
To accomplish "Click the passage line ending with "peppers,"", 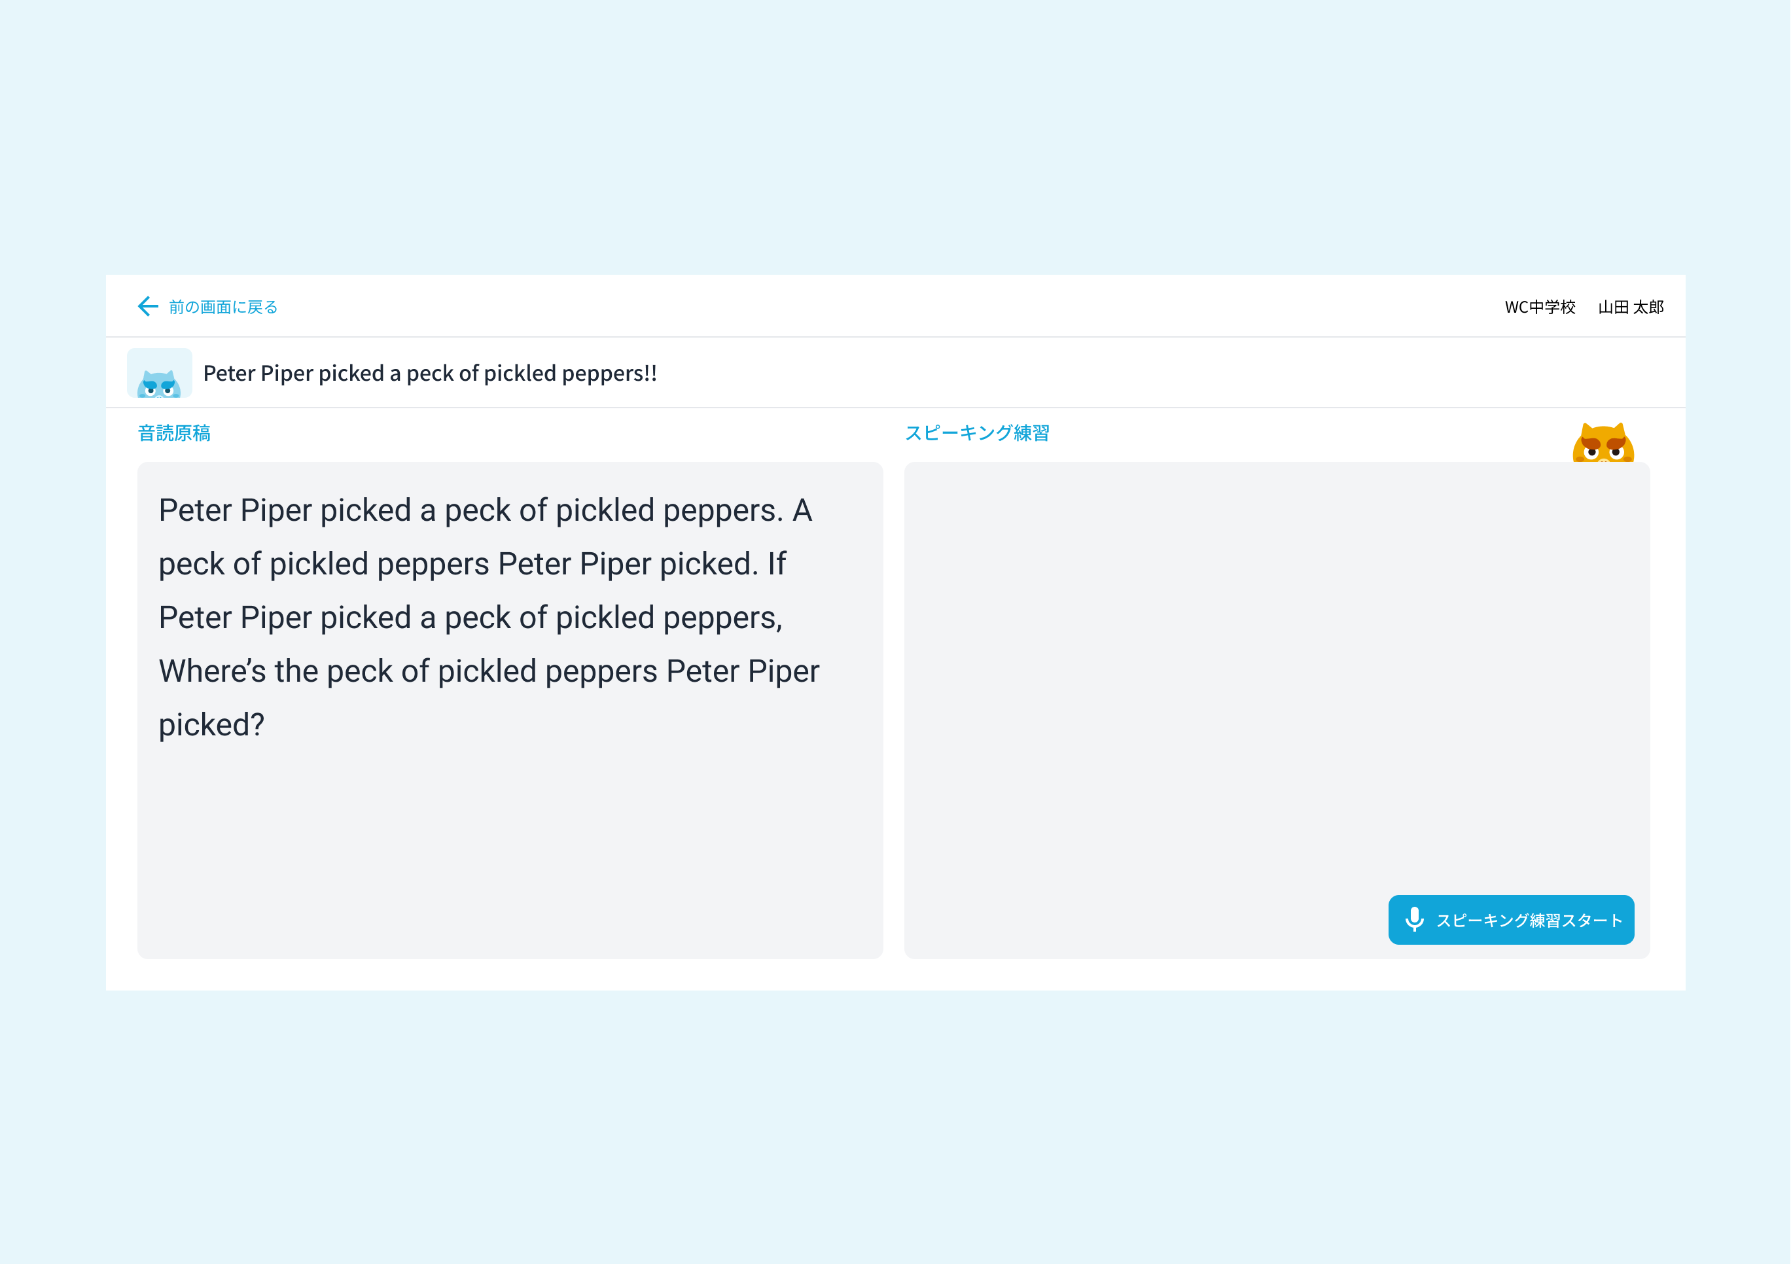I will coord(470,618).
